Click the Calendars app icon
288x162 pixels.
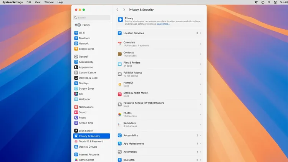[x=120, y=44]
